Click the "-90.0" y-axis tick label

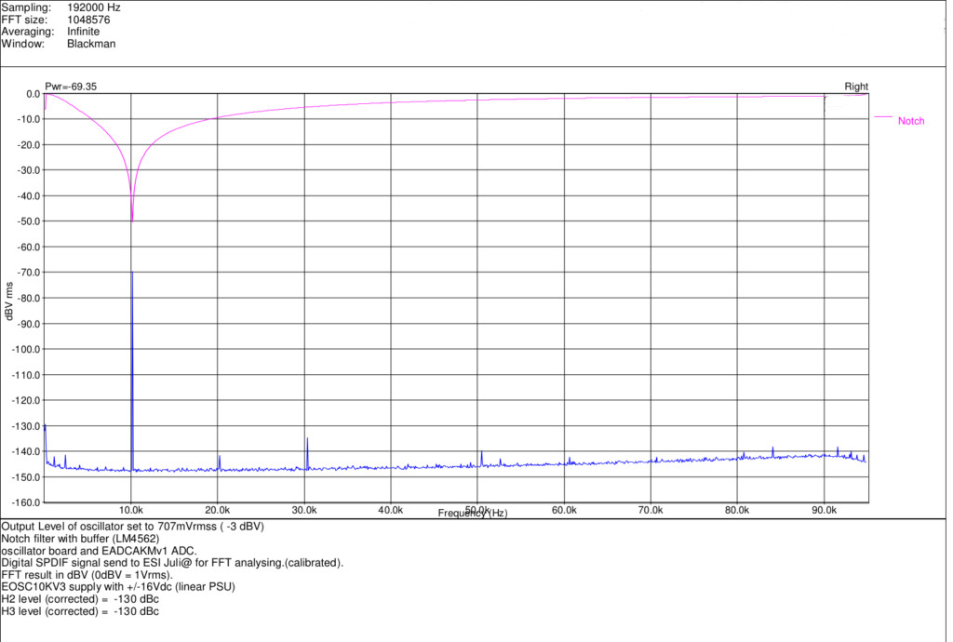pos(29,325)
